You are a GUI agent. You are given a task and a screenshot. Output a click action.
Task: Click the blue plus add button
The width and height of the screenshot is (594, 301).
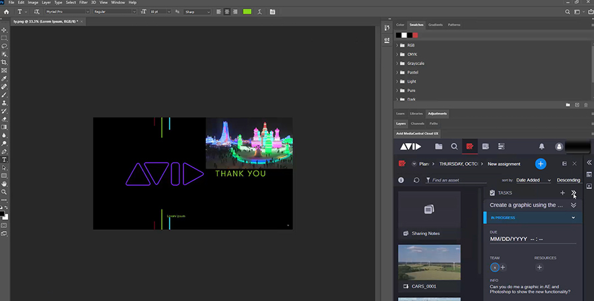coord(541,164)
